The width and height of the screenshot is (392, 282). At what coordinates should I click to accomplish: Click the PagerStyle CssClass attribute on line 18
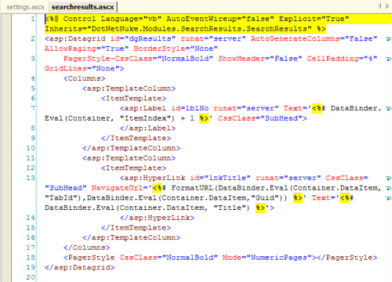pos(169,258)
